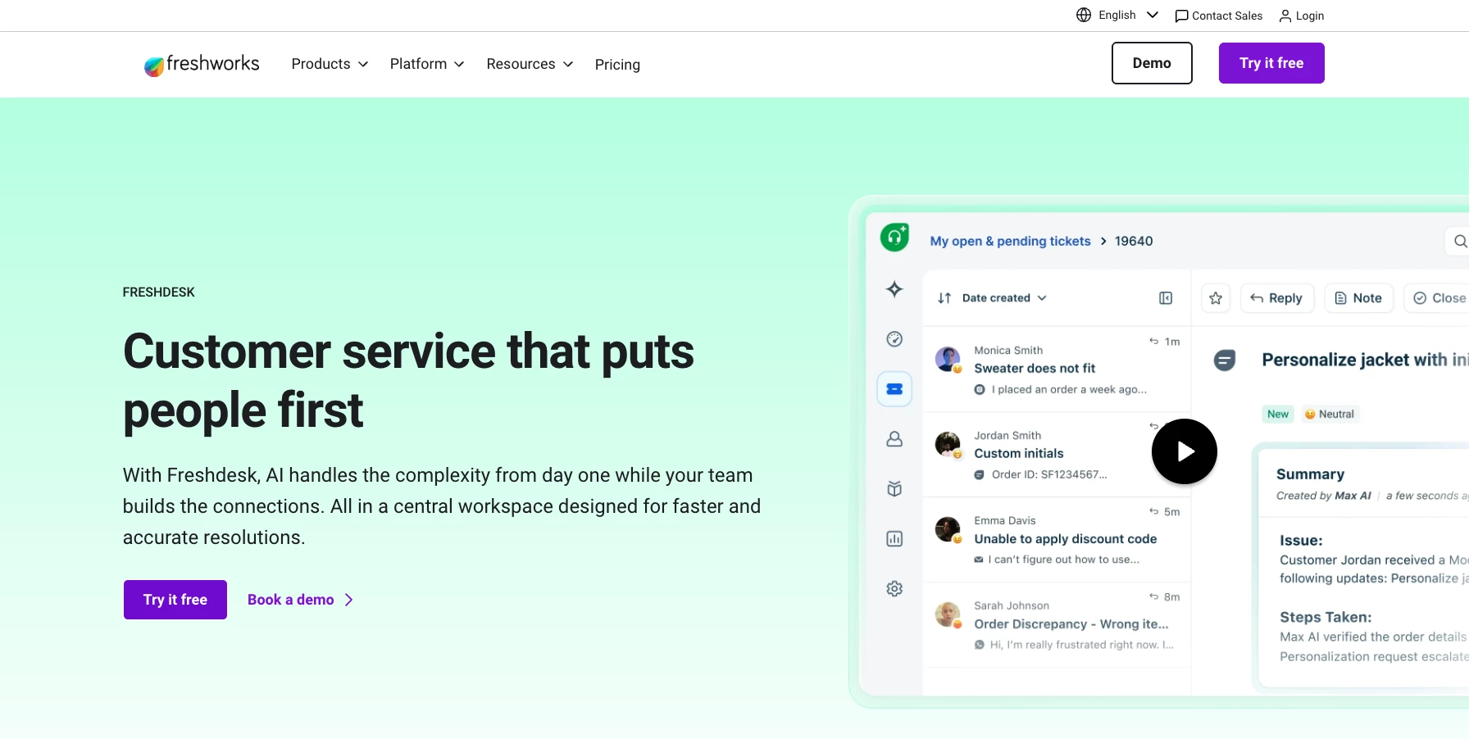Viewport: 1469px width, 739px height.
Task: Click the Reply button
Action: [1276, 298]
